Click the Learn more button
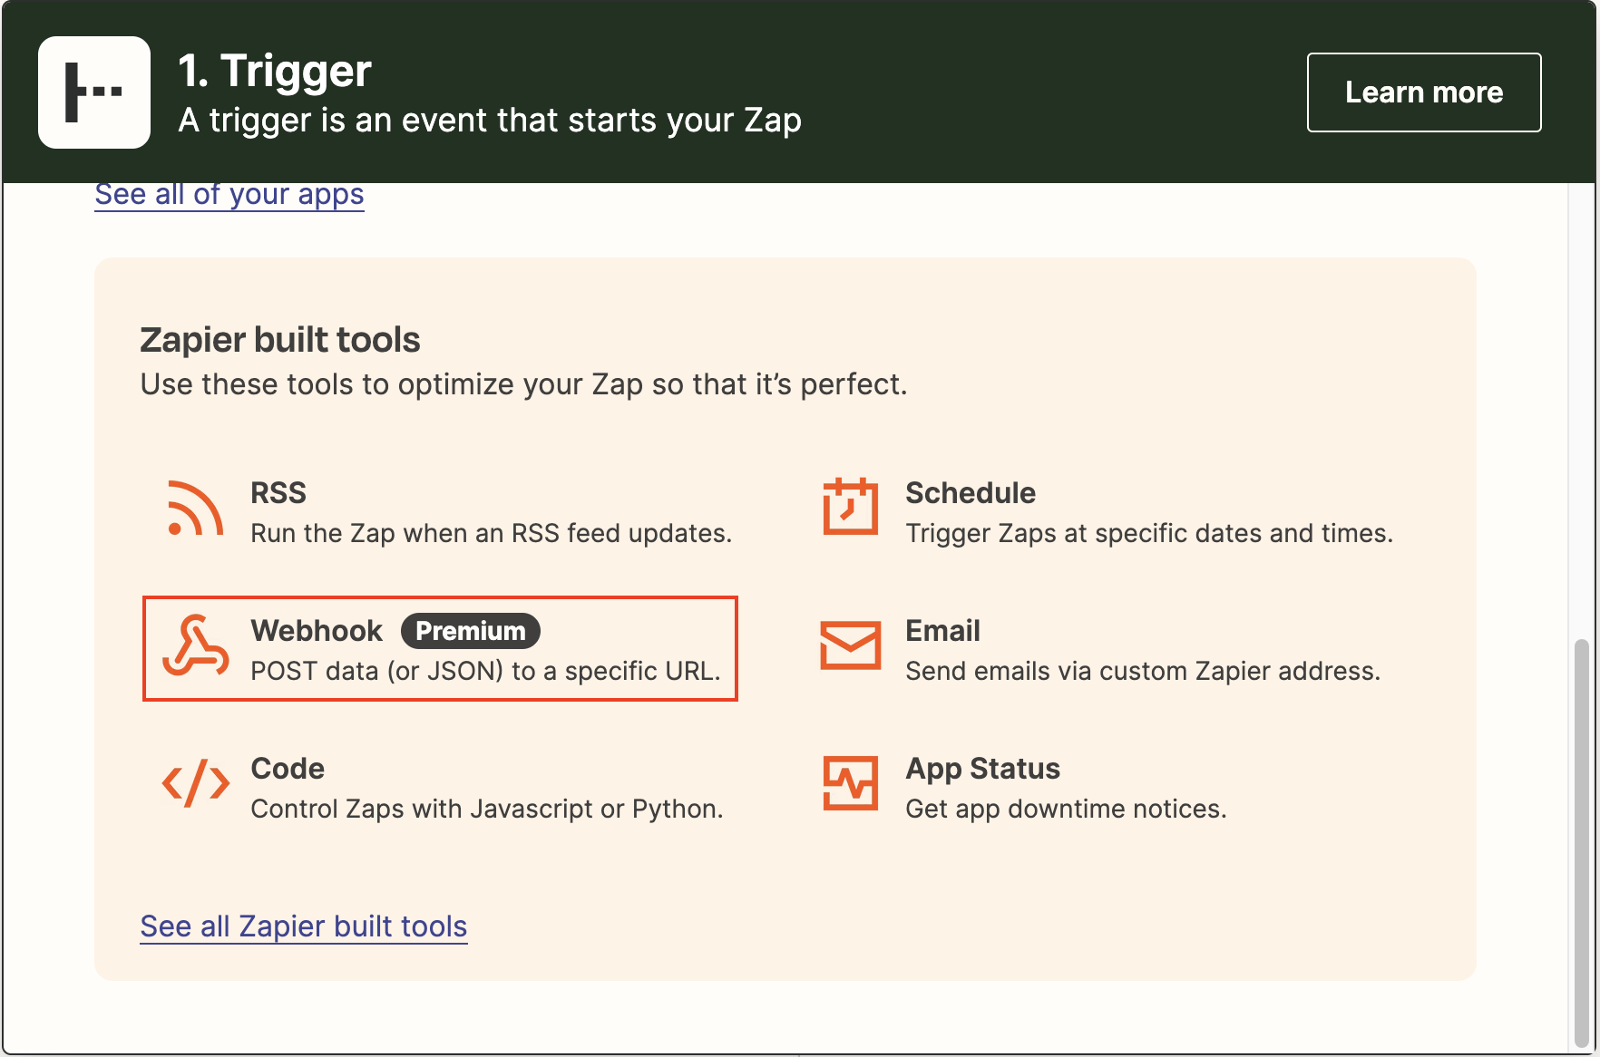 click(1423, 92)
